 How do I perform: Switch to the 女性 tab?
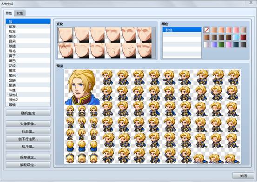(20, 13)
